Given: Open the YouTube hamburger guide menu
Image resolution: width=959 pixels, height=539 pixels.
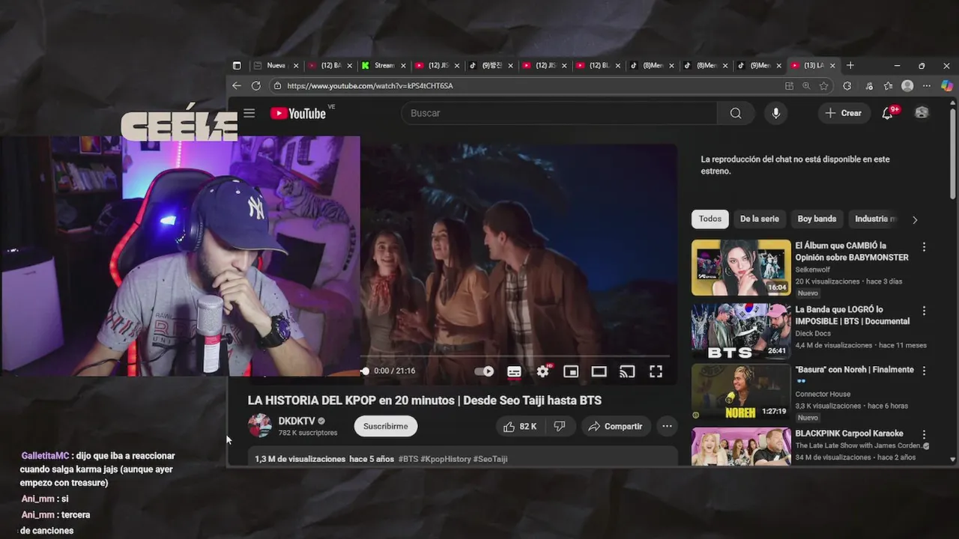Looking at the screenshot, I should click(249, 113).
